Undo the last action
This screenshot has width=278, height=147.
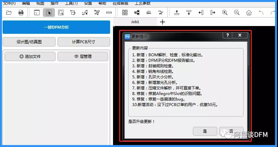point(261,13)
